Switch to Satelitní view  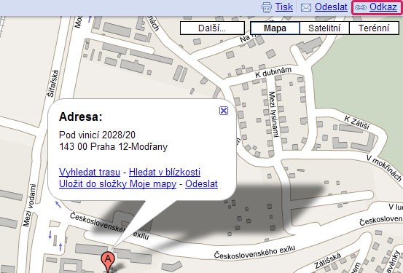tap(324, 28)
